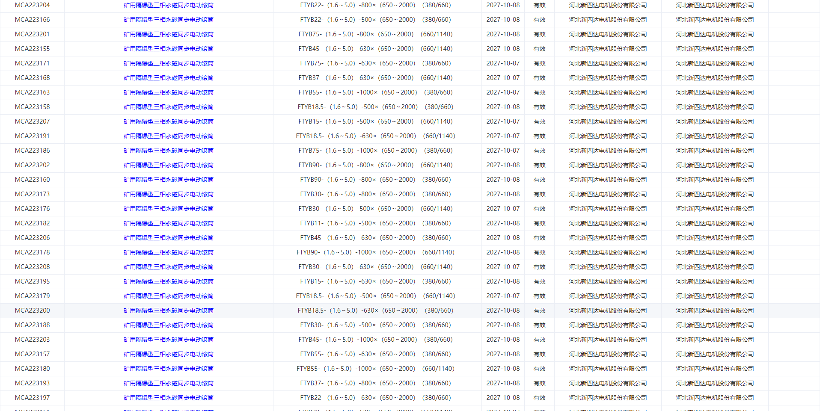Click the product link for MCA223178
Image resolution: width=820 pixels, height=411 pixels.
point(168,252)
